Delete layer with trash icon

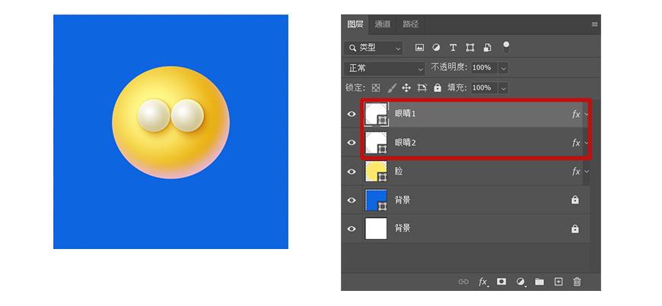[x=577, y=282]
